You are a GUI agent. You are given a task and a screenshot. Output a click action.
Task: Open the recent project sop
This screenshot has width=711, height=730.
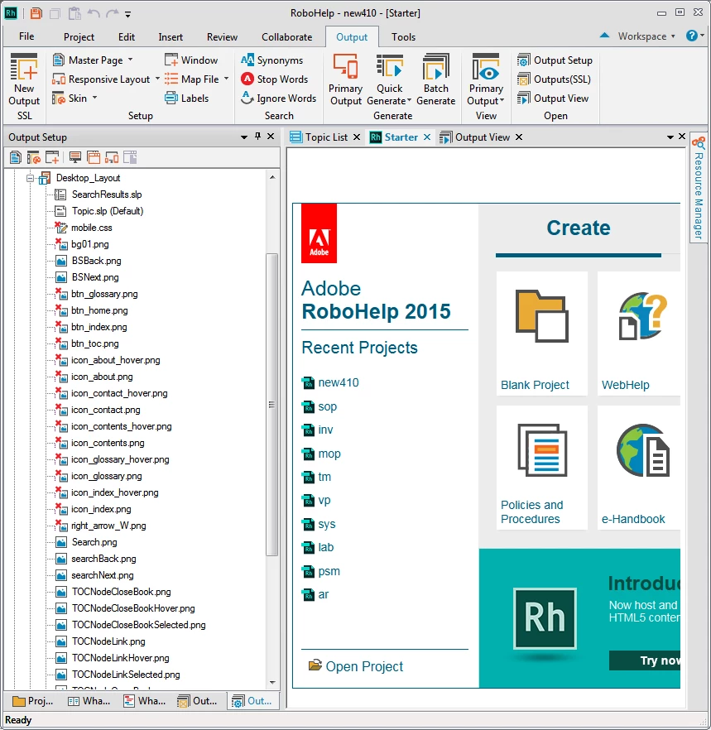[327, 406]
